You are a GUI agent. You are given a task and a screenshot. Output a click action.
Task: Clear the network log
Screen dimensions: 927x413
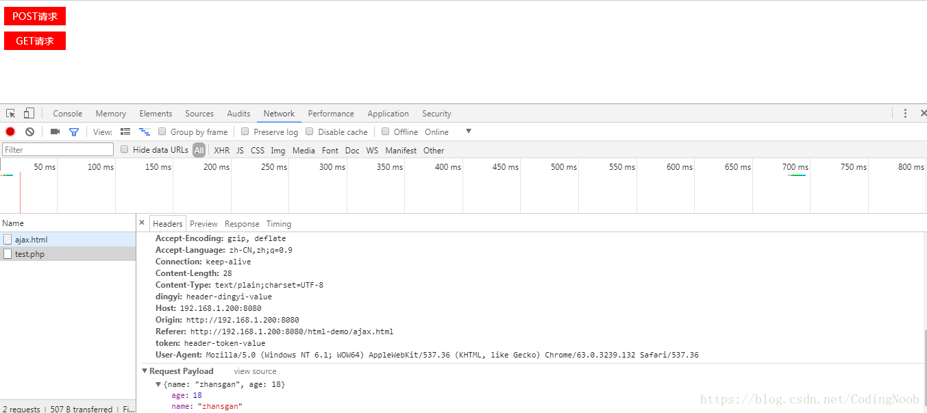click(29, 132)
